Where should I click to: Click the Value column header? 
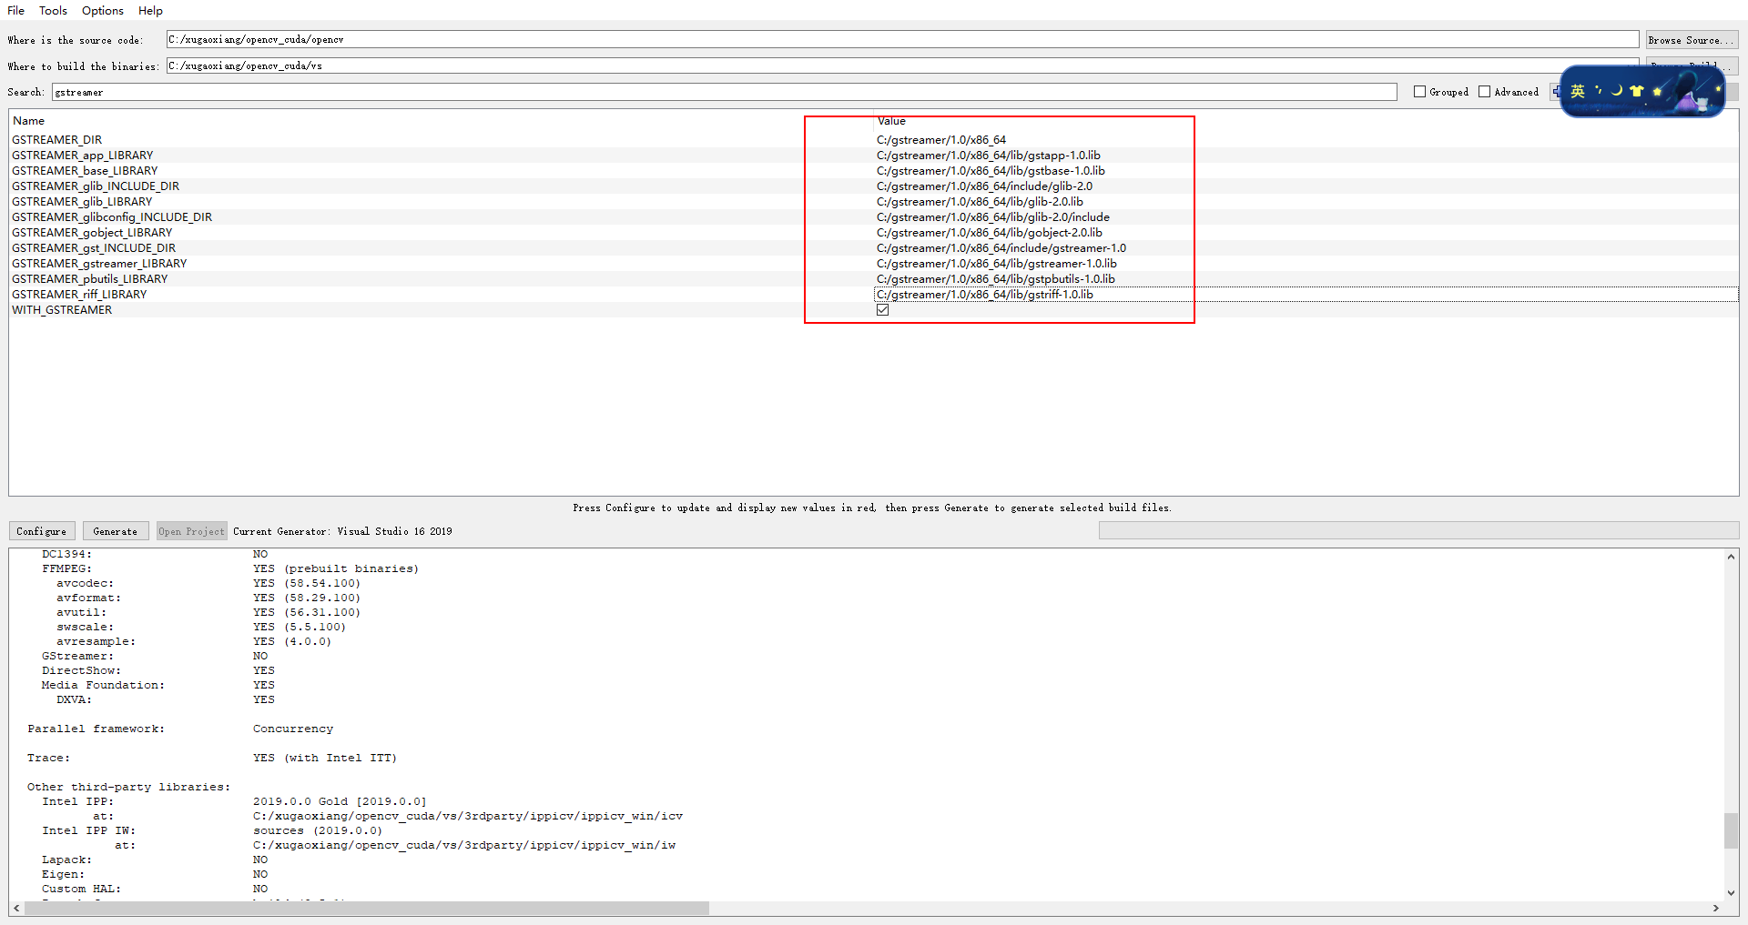click(891, 121)
